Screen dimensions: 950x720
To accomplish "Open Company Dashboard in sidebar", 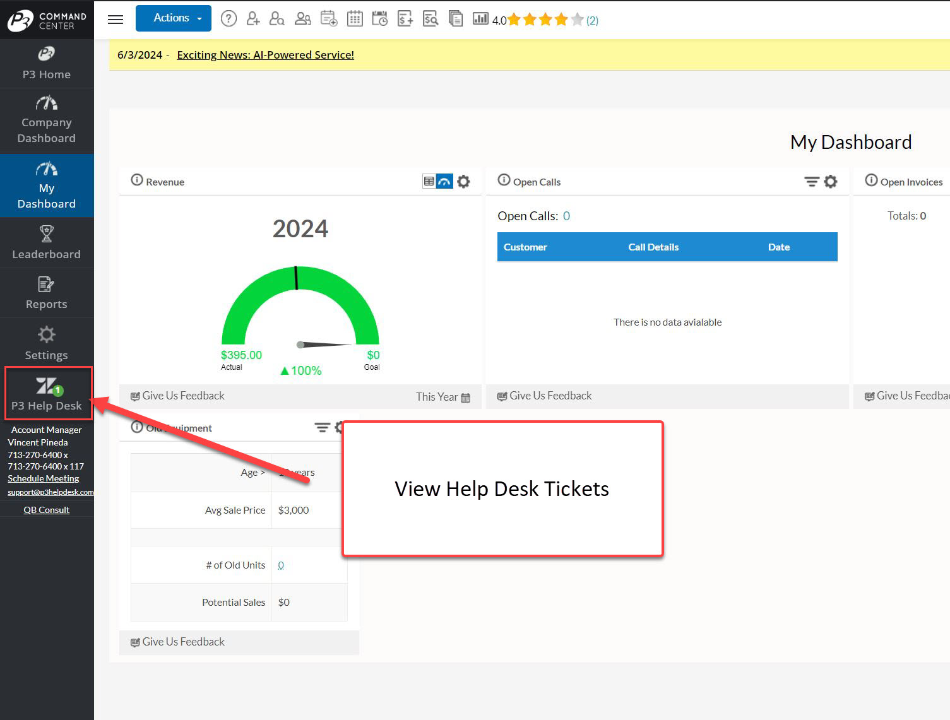I will coord(47,121).
